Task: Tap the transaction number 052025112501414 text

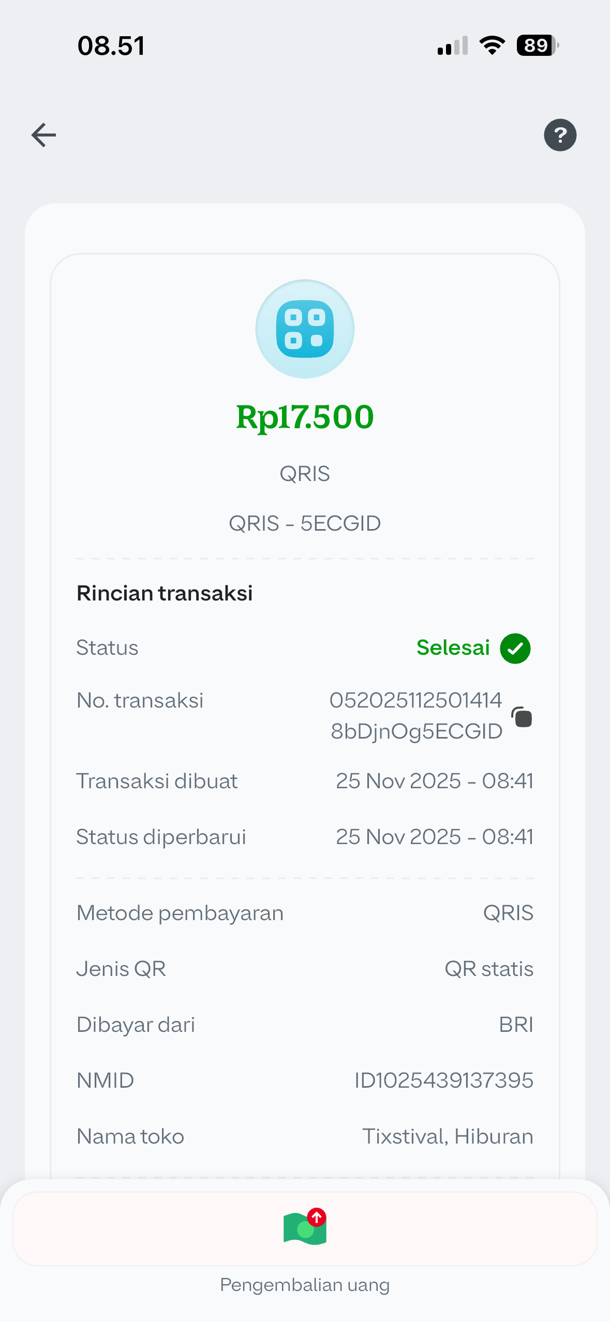Action: coord(415,700)
